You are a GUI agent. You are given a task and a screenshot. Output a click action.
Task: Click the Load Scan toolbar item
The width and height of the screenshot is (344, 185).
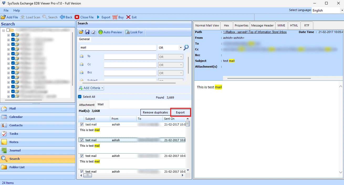pyautogui.click(x=30, y=17)
